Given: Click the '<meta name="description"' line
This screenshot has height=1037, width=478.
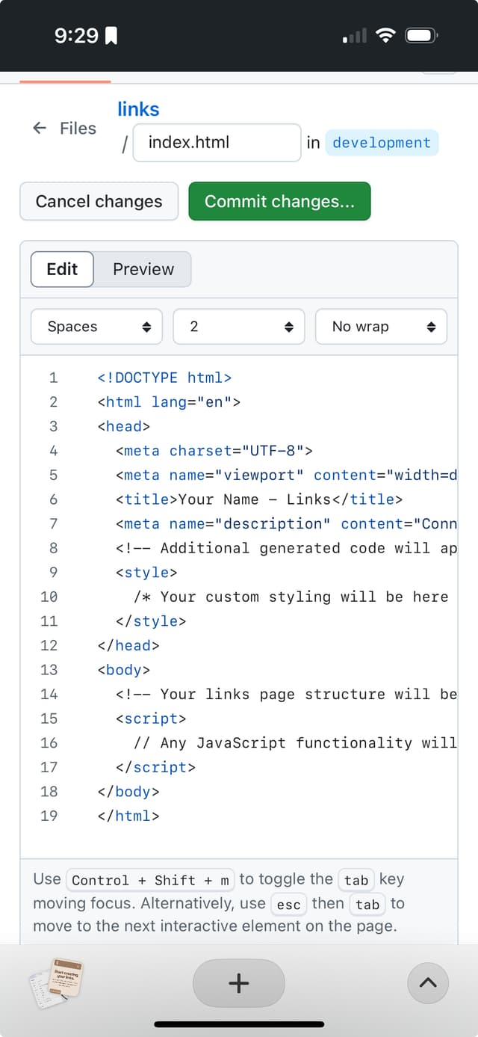Looking at the screenshot, I should click(x=286, y=523).
